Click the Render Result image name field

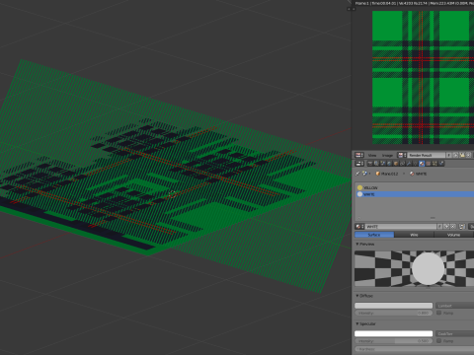point(427,155)
